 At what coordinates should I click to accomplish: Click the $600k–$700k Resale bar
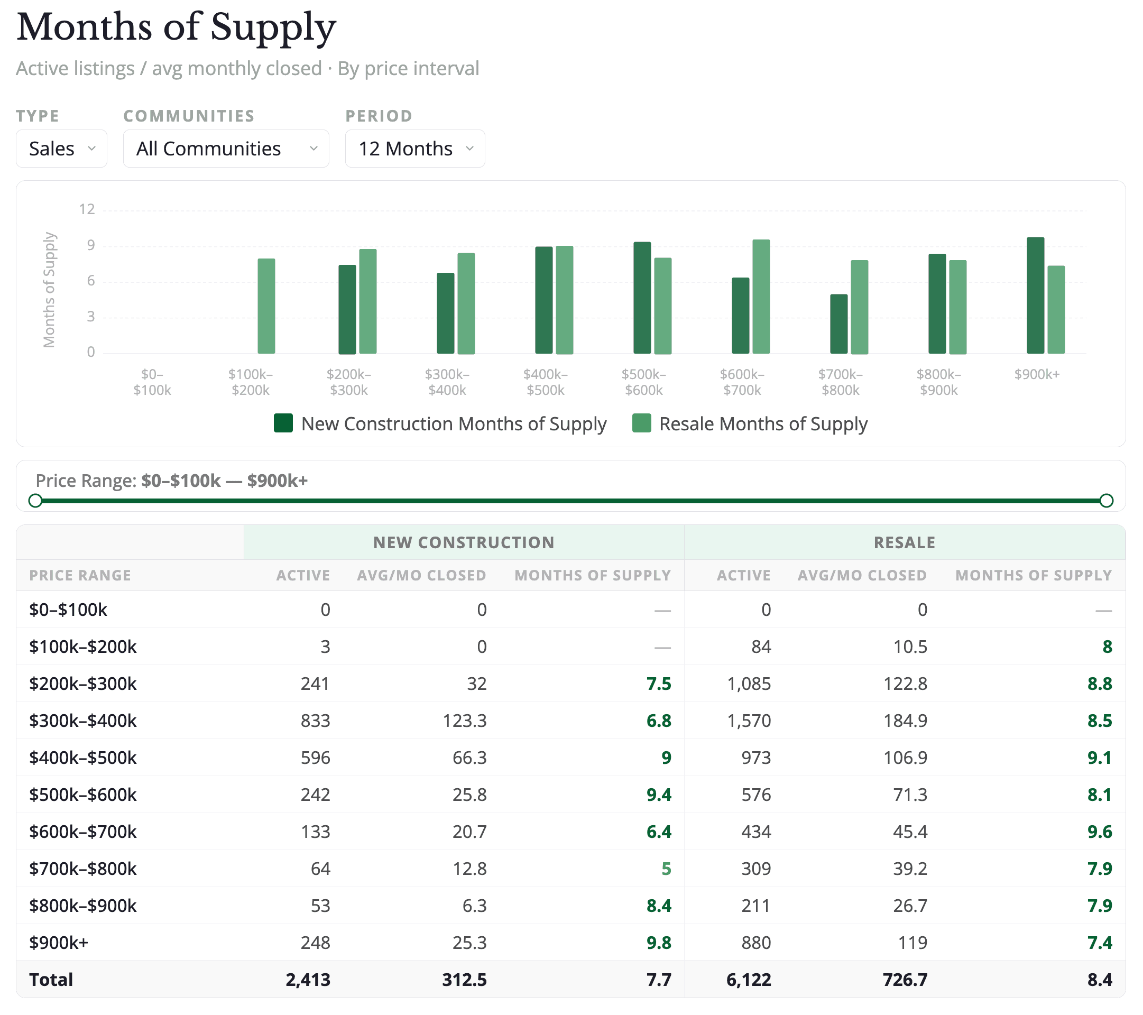(761, 297)
